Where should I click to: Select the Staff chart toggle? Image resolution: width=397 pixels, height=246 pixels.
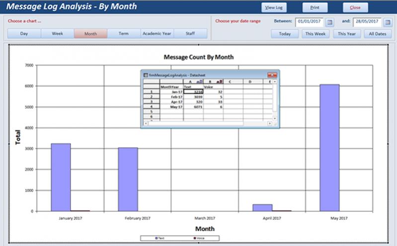click(190, 33)
